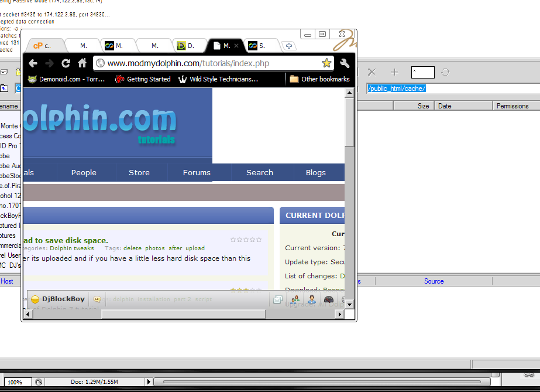The height and width of the screenshot is (392, 540).
Task: Go up a folder in local FTP pane
Action: tap(4, 88)
